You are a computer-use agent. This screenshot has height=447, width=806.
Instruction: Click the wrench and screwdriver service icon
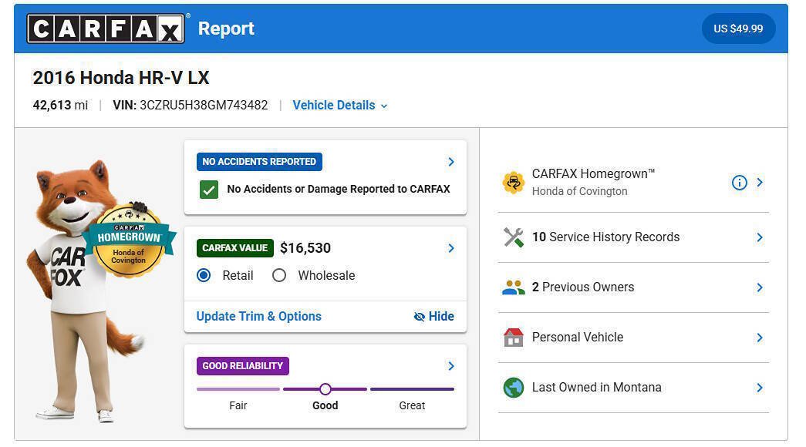pyautogui.click(x=513, y=237)
